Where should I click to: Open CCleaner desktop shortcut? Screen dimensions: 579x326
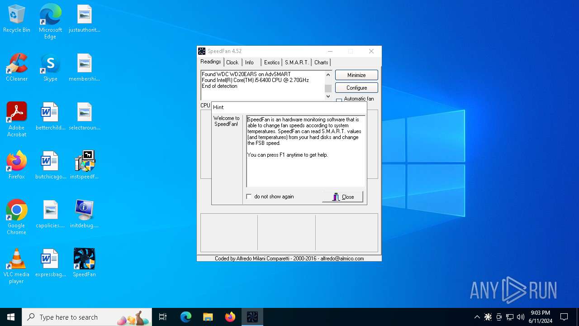click(16, 67)
